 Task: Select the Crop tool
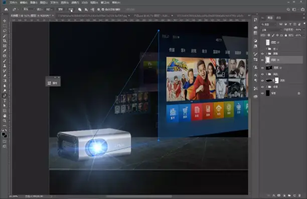click(x=5, y=41)
